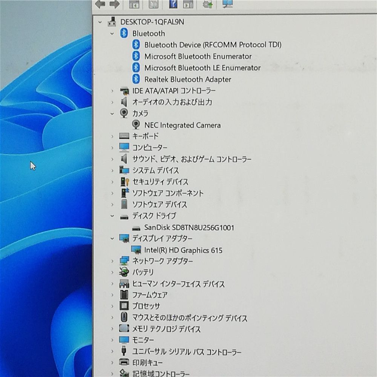The image size is (377, 377).
Task: Click the コンピューター monitor icon
Action: 124,147
